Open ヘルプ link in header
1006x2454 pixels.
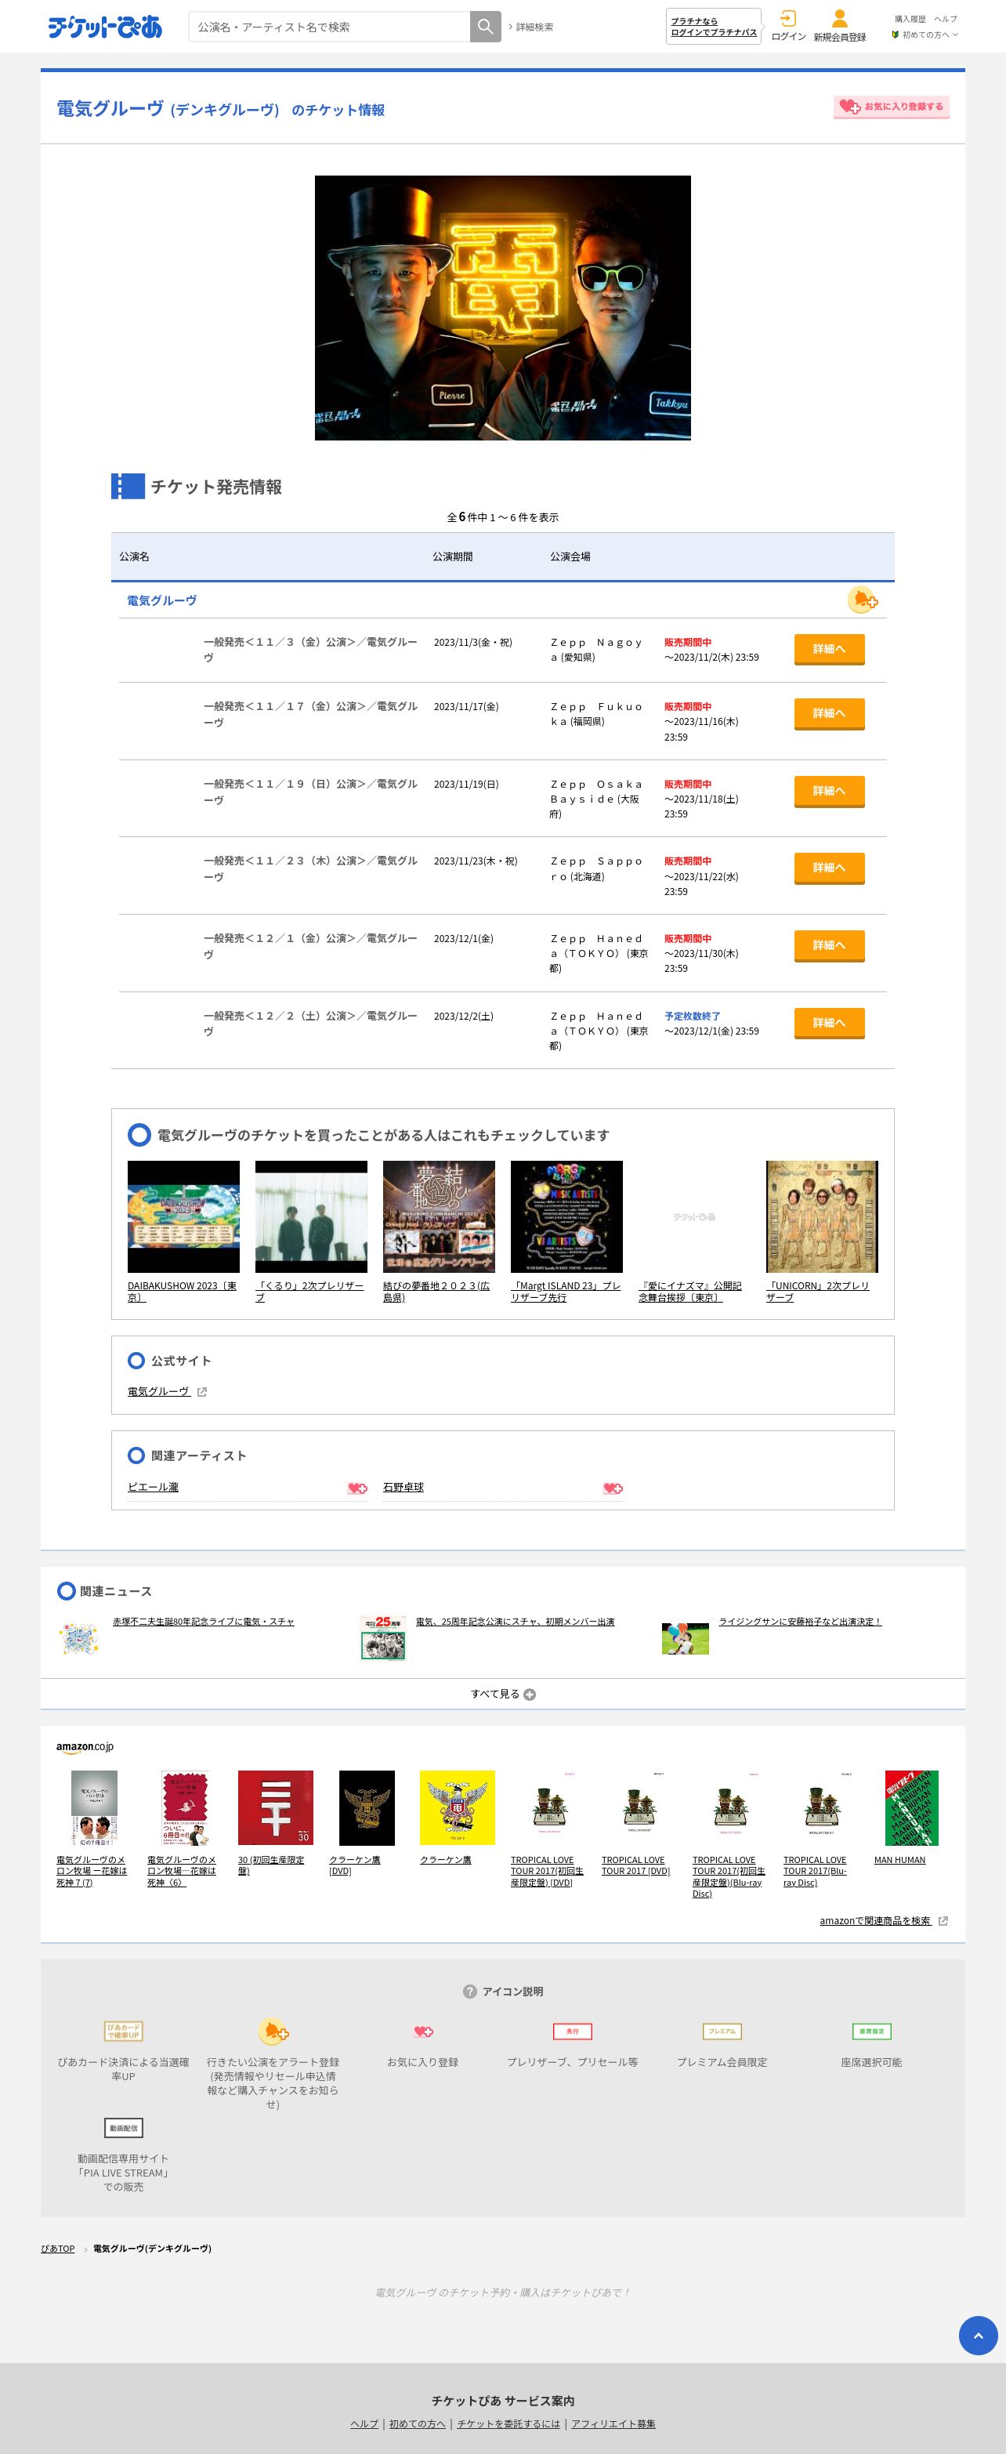pyautogui.click(x=945, y=19)
